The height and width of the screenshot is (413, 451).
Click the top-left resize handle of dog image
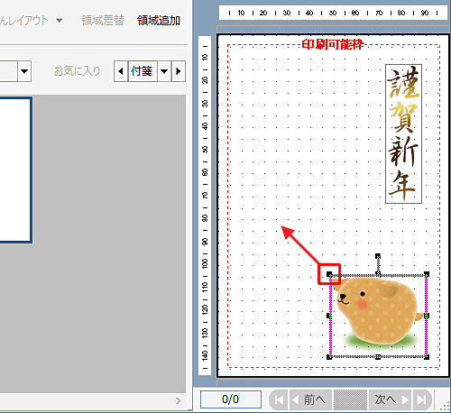click(x=329, y=274)
